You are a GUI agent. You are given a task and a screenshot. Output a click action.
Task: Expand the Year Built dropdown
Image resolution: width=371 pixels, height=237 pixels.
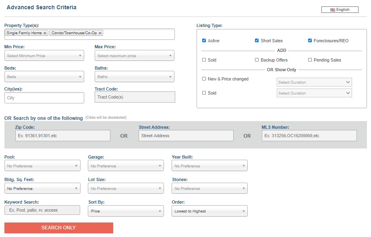pyautogui.click(x=209, y=166)
